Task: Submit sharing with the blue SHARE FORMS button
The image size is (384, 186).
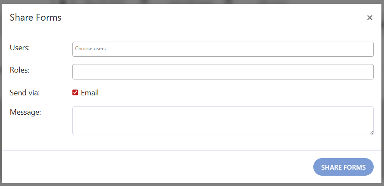Action: coord(343,167)
